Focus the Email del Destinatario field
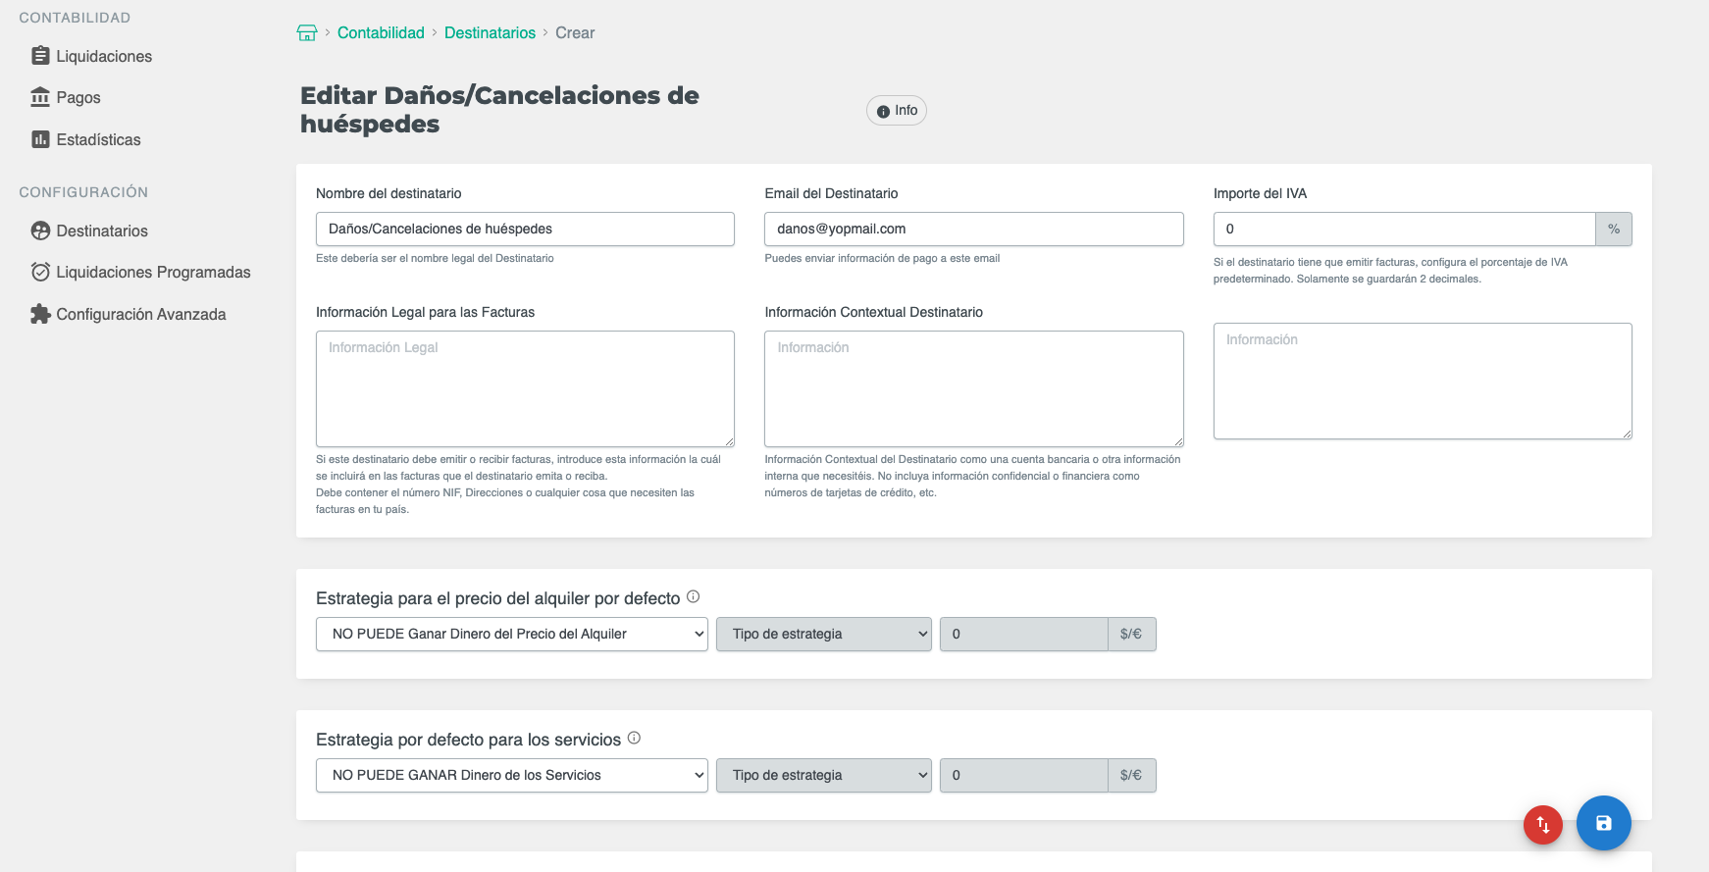The height and width of the screenshot is (872, 1709). pos(973,230)
